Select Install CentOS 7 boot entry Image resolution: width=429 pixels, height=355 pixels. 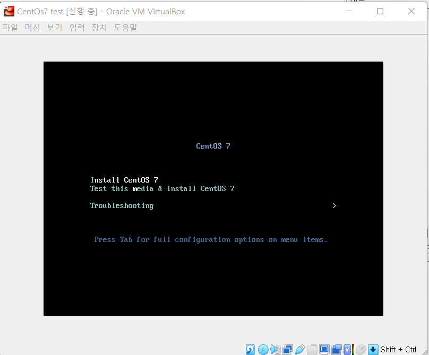(x=124, y=180)
